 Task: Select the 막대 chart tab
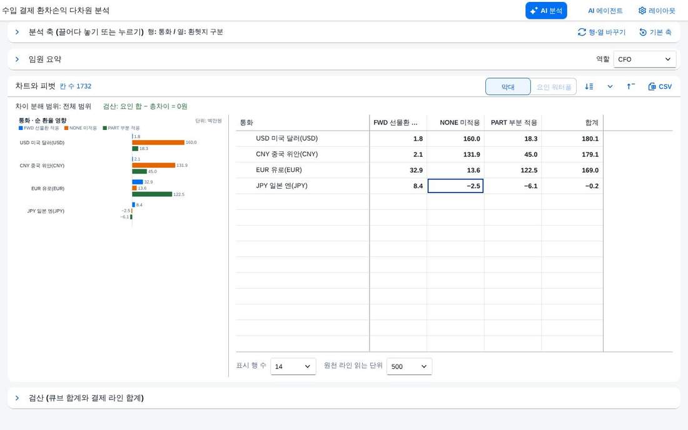(508, 87)
